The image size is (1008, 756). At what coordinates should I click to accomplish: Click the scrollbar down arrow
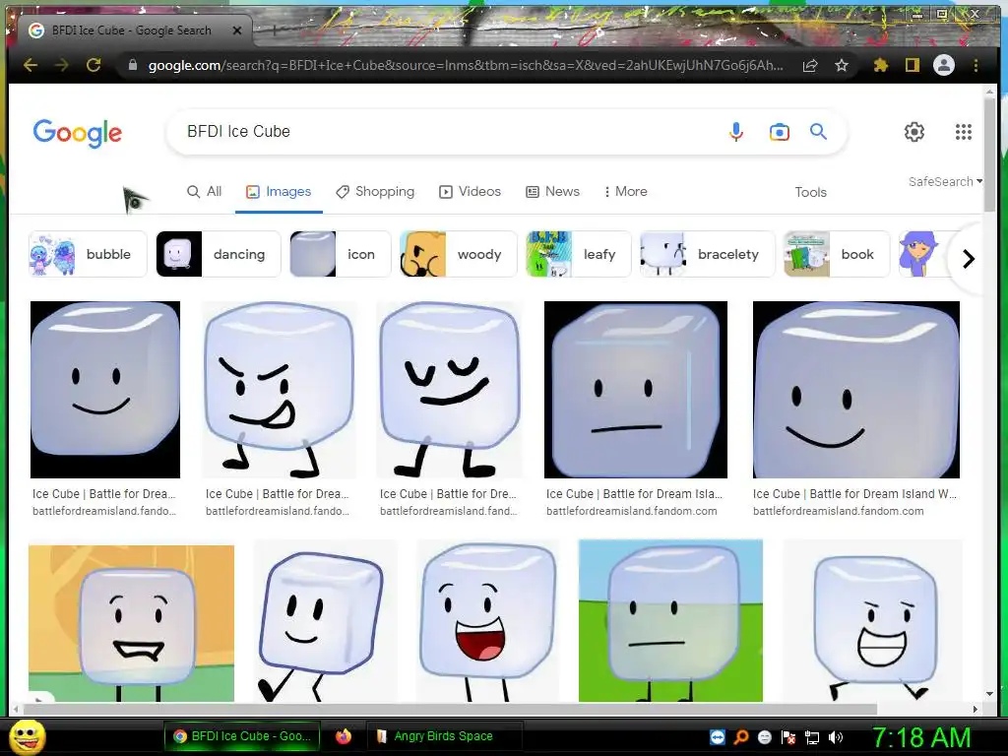coord(989,694)
